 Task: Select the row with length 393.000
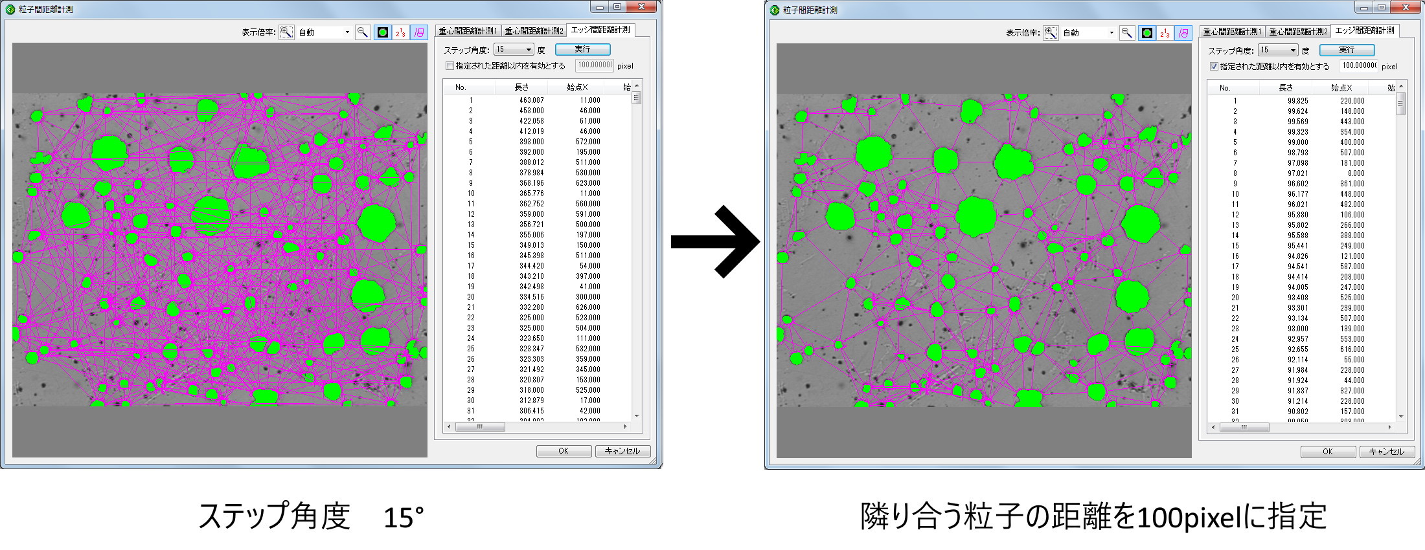(538, 142)
